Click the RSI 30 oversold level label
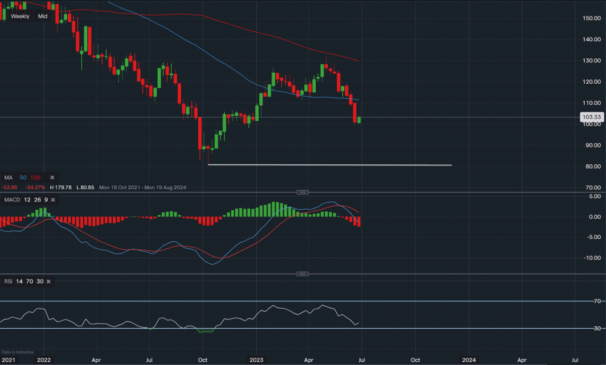This screenshot has height=365, width=606. tap(597, 329)
